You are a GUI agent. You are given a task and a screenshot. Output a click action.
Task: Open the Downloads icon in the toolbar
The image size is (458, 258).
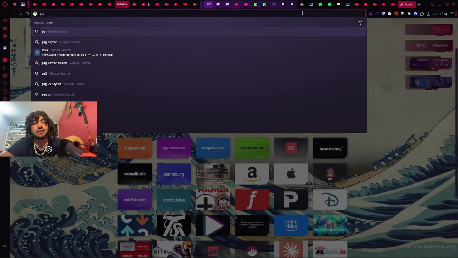tap(435, 14)
